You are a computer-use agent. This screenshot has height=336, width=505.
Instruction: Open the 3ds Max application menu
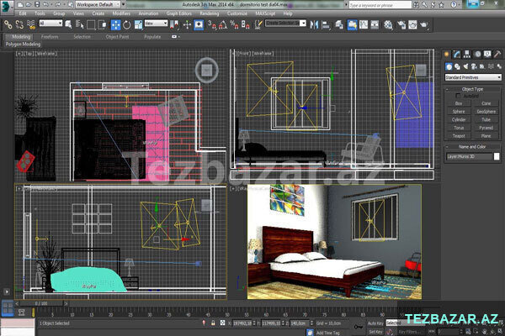(7, 7)
